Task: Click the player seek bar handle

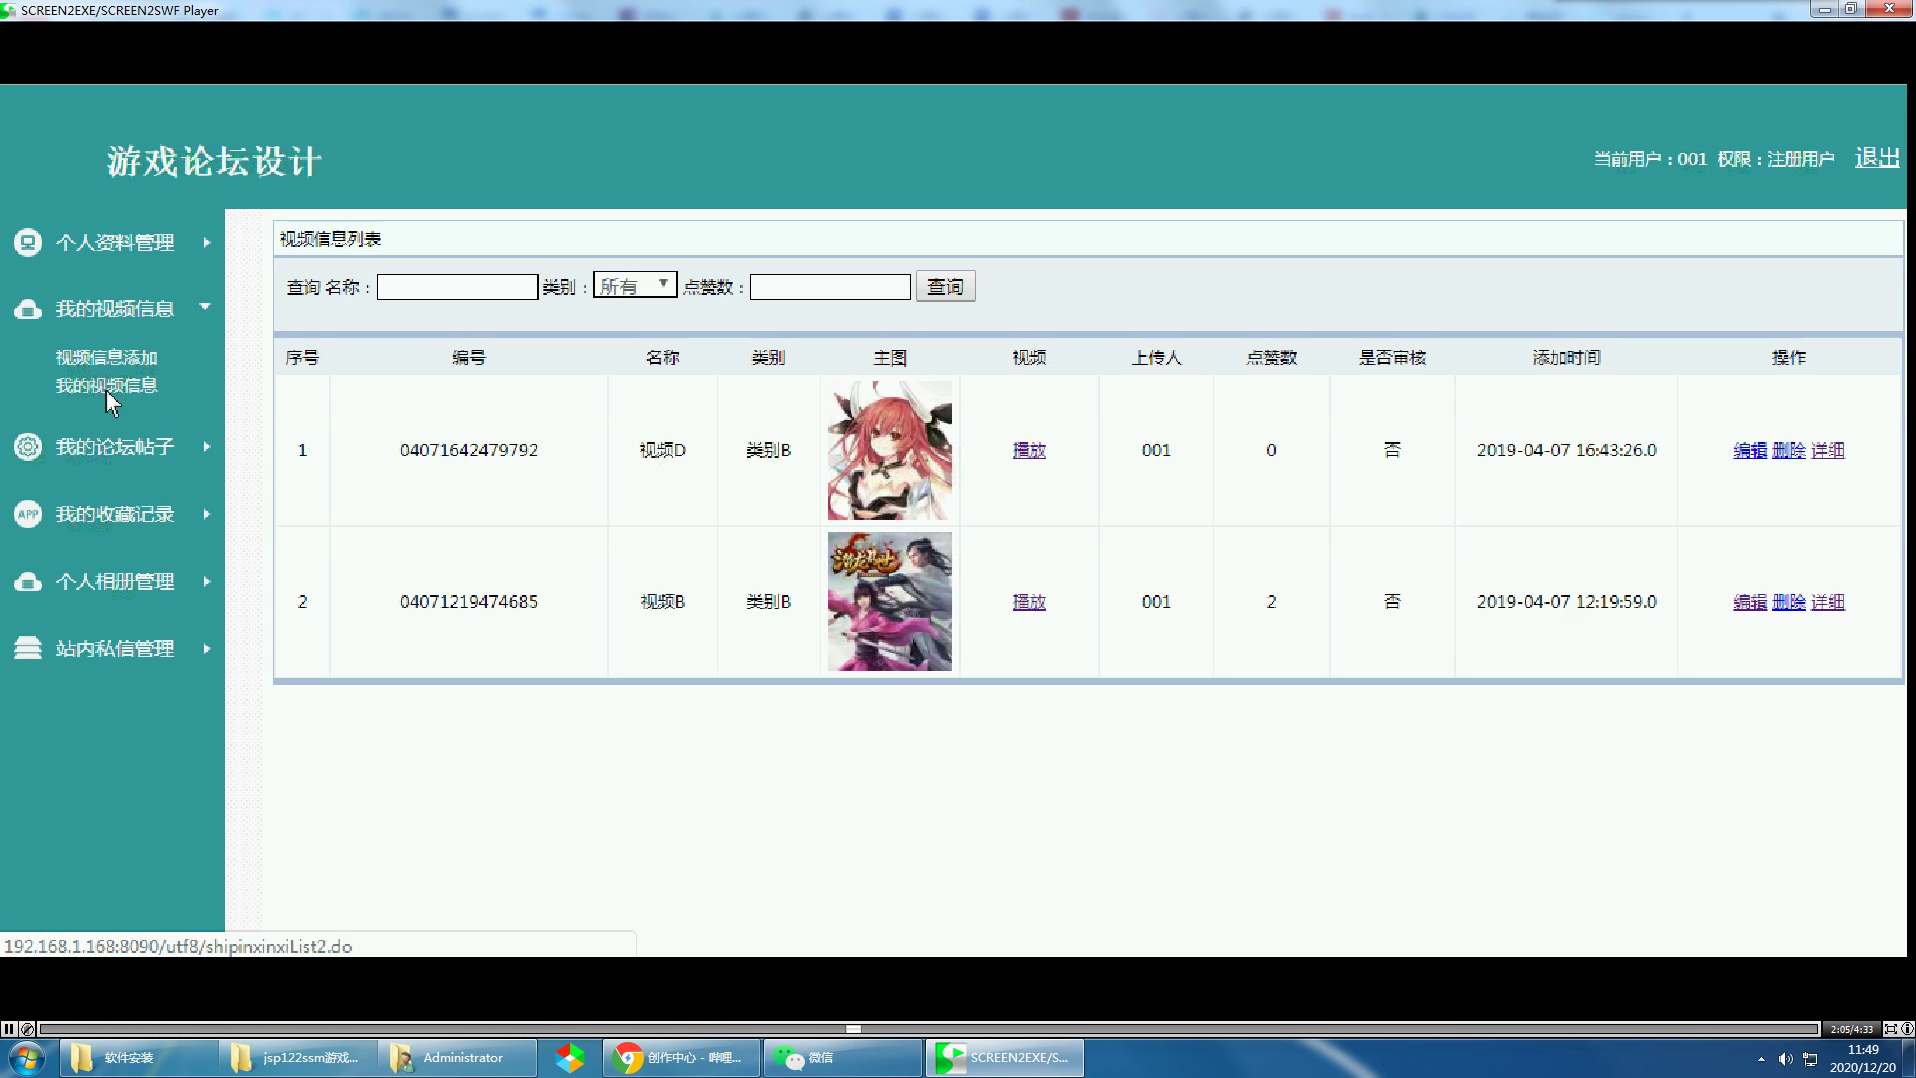Action: point(853,1029)
